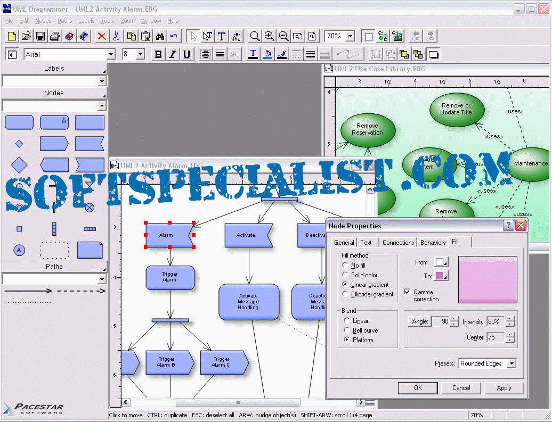Click the Save diskette icon in toolbar
552x422 pixels.
40,36
